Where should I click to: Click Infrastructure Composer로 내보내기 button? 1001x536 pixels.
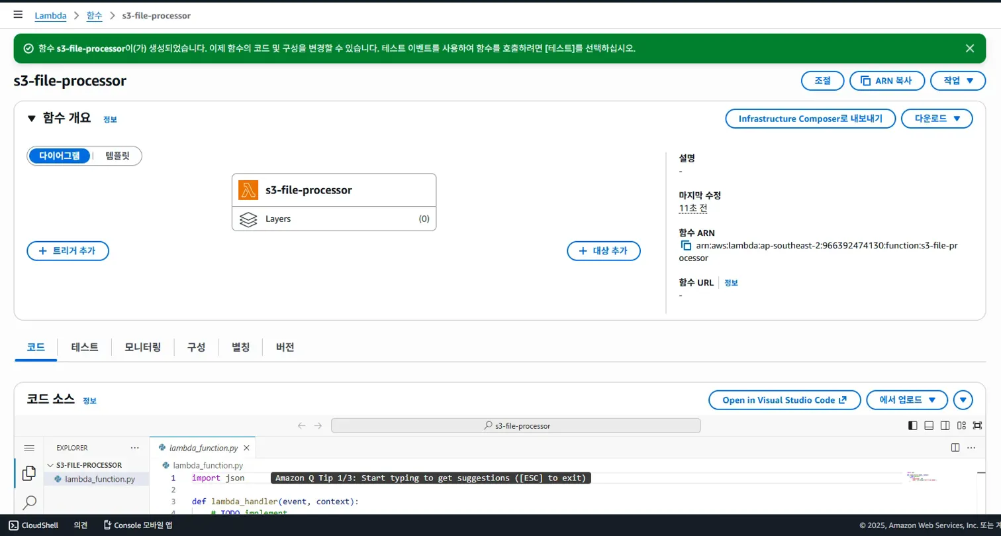pos(810,119)
